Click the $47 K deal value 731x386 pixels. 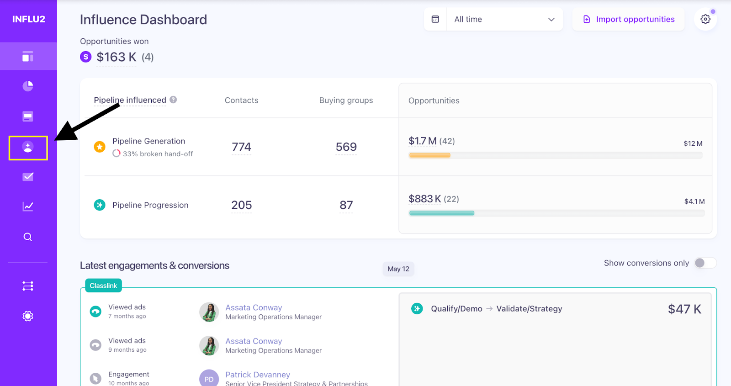684,309
